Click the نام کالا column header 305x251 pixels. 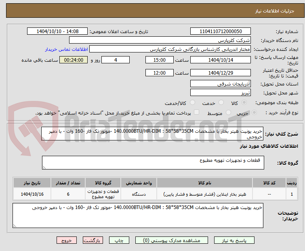click(205, 183)
